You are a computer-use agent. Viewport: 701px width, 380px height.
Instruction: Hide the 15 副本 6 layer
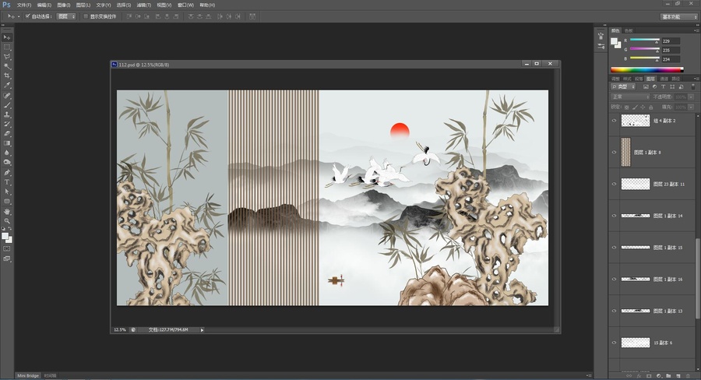coord(614,343)
